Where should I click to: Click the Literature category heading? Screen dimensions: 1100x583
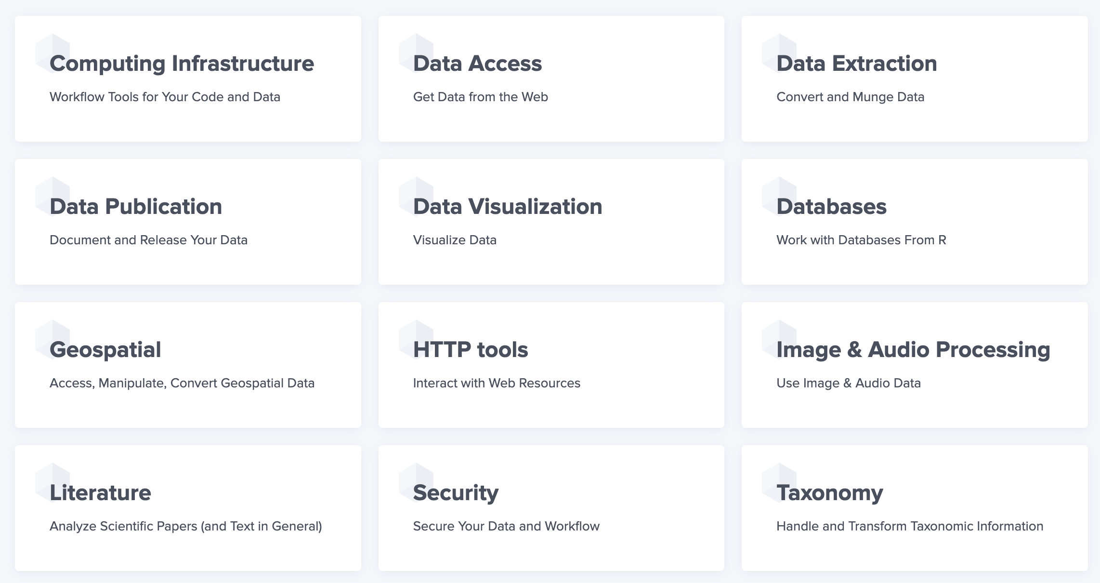click(x=100, y=493)
